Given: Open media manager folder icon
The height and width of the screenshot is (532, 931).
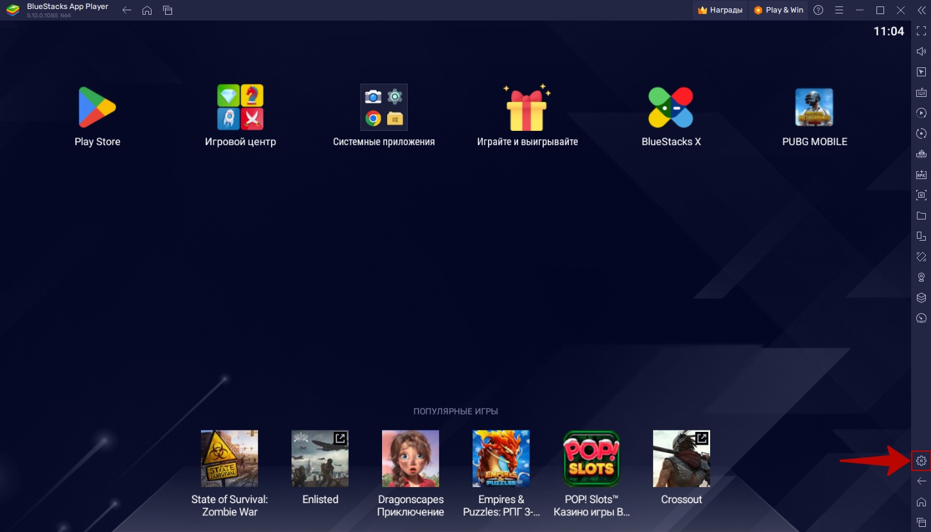Looking at the screenshot, I should tap(921, 216).
